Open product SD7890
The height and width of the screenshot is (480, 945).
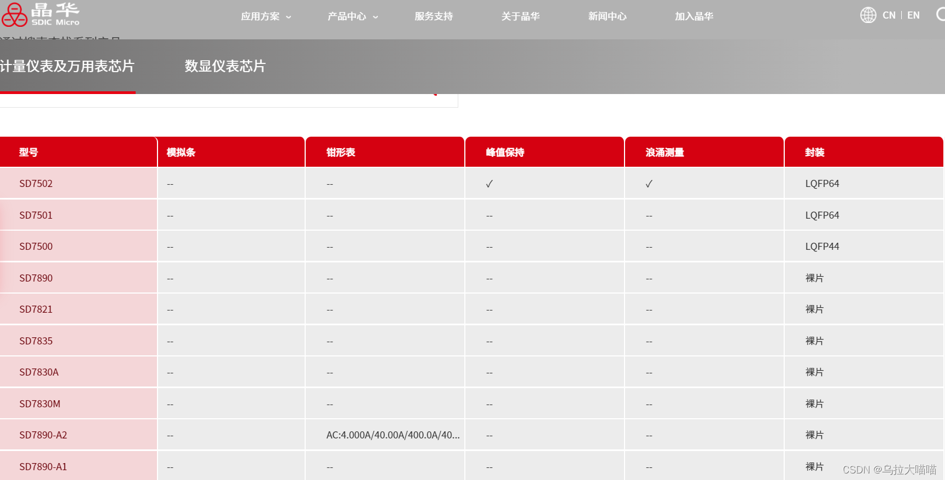pos(36,278)
